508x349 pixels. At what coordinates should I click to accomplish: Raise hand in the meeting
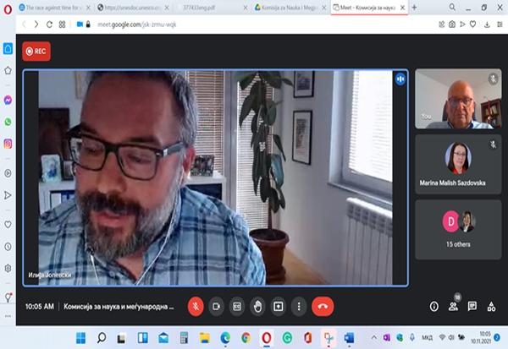tap(257, 306)
